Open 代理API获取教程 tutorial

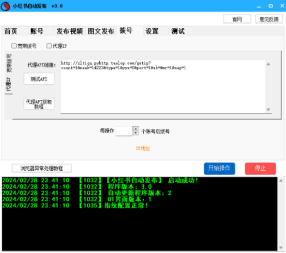[x=39, y=104]
